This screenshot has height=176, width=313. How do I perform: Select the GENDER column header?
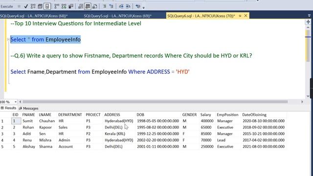(189, 114)
